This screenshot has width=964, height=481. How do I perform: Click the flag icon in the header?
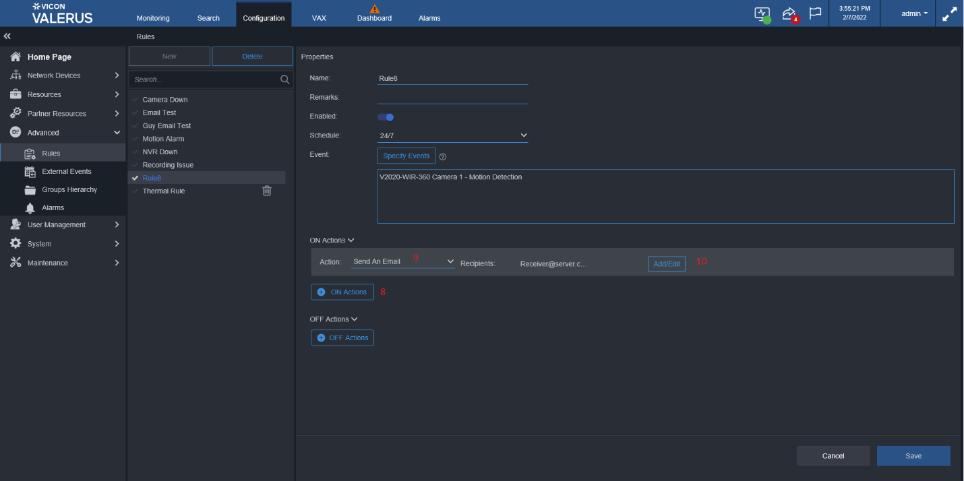point(815,13)
